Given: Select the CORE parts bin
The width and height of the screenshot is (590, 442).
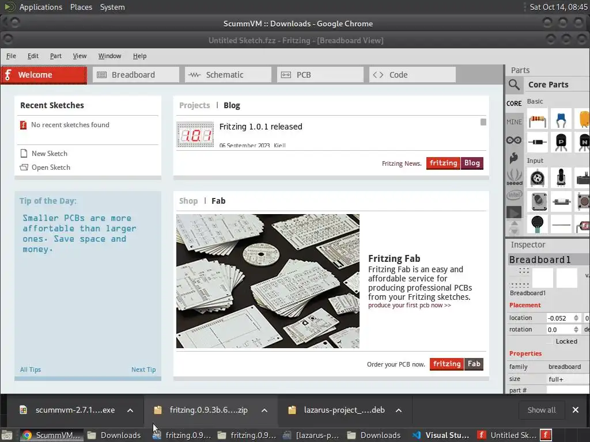Looking at the screenshot, I should click(514, 104).
